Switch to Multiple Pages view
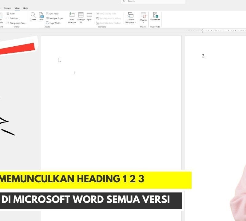246x221 pixels. (55, 18)
